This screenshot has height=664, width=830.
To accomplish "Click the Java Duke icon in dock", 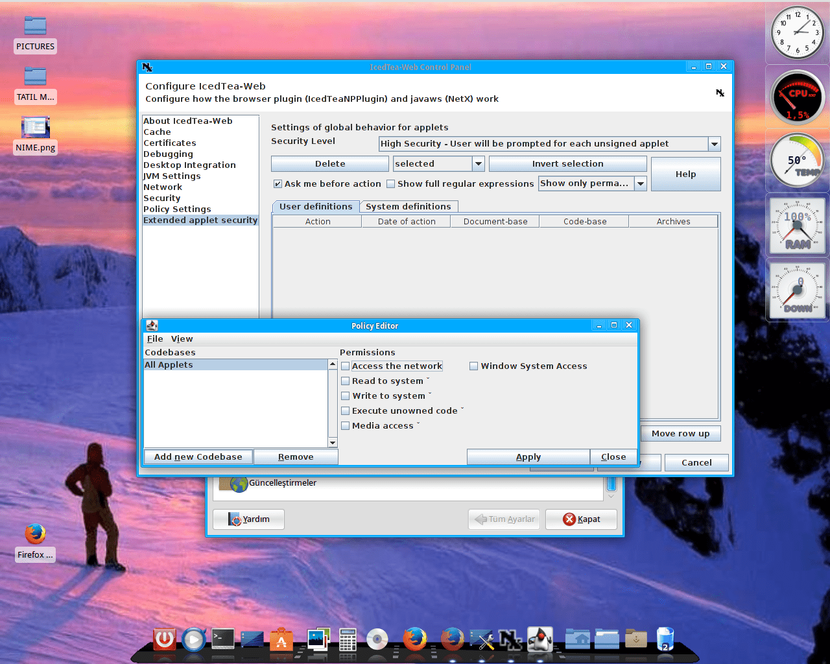I will coord(540,639).
